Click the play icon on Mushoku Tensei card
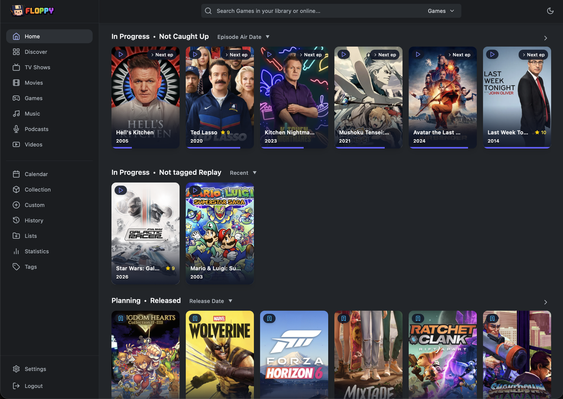Image resolution: width=563 pixels, height=399 pixels. [344, 54]
